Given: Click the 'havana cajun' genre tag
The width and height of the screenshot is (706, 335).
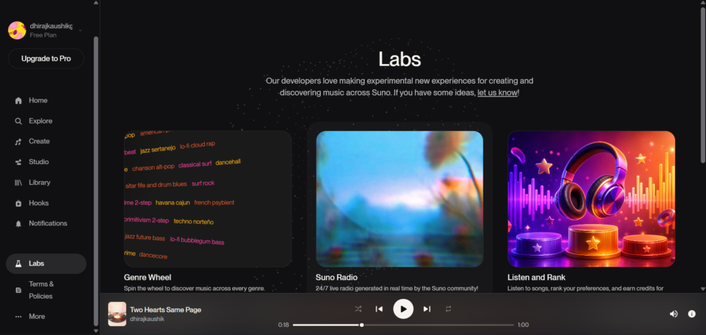Looking at the screenshot, I should (172, 203).
